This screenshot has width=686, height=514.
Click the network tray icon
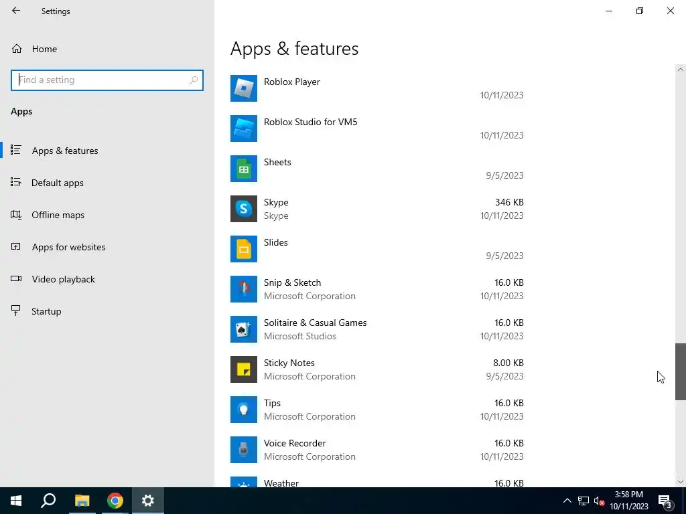584,501
